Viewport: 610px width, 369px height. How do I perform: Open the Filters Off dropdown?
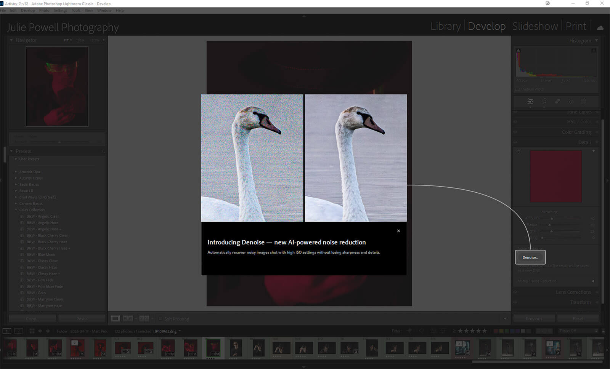click(578, 331)
